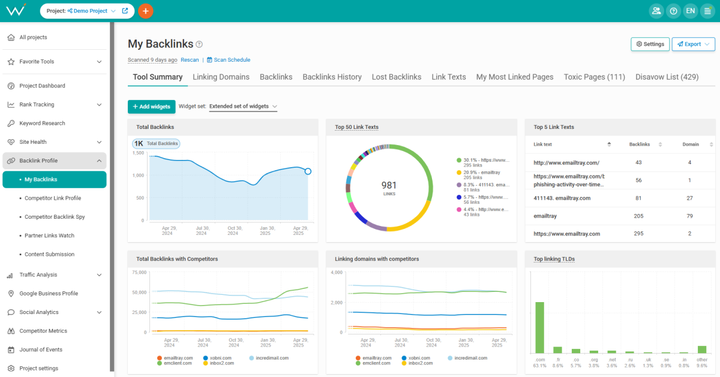Image resolution: width=720 pixels, height=377 pixels.
Task: Toggle inbox2.com in Total Backlinks with Competitors legend
Action: click(218, 363)
